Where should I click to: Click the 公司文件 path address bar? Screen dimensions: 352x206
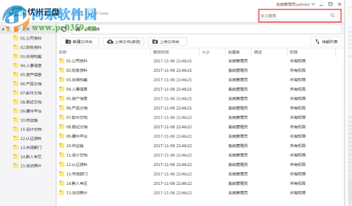point(207,29)
